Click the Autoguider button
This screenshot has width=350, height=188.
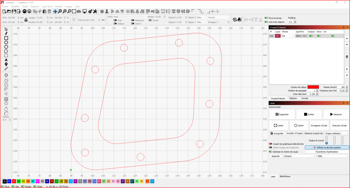click(x=277, y=133)
